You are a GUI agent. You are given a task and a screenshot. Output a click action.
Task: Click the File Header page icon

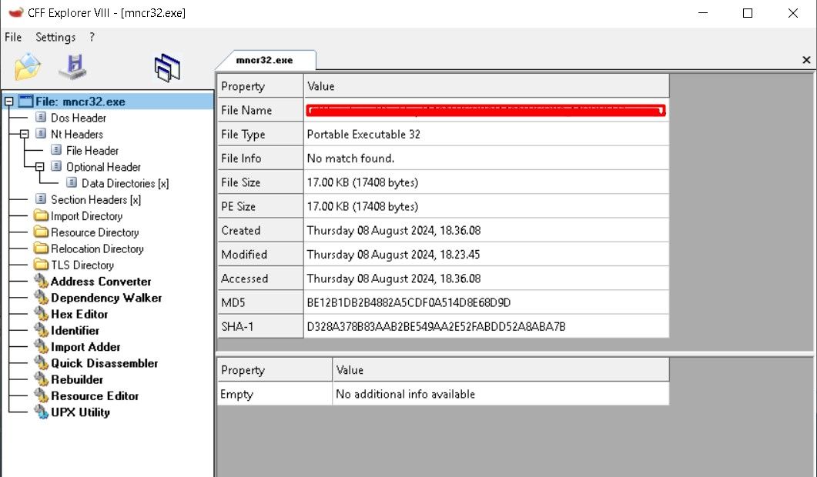(x=56, y=150)
